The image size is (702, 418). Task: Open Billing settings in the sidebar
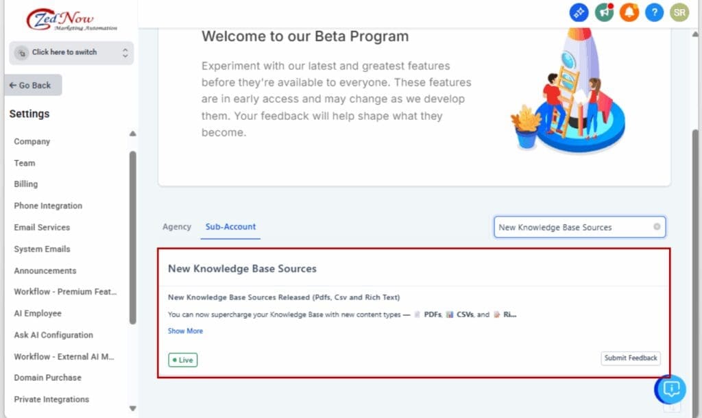(25, 184)
